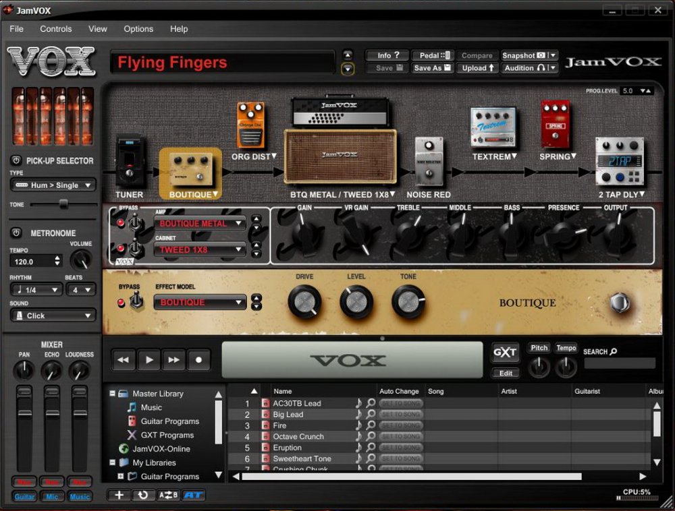This screenshot has width=675, height=511.
Task: Open the File menu
Action: (x=16, y=29)
